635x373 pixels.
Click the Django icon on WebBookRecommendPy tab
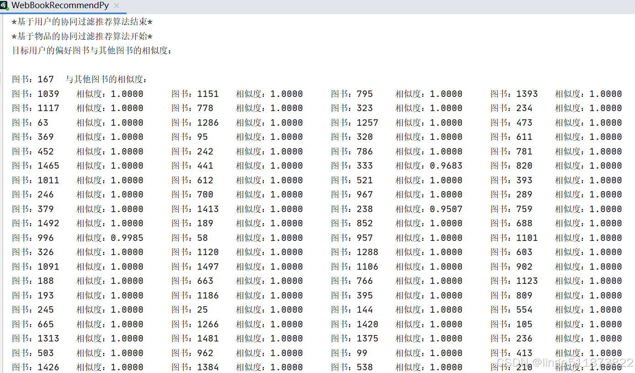tap(4, 5)
